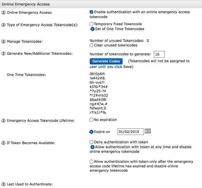
Task: Click the expiration date field showing 01/02/2015
Action: pyautogui.click(x=130, y=132)
